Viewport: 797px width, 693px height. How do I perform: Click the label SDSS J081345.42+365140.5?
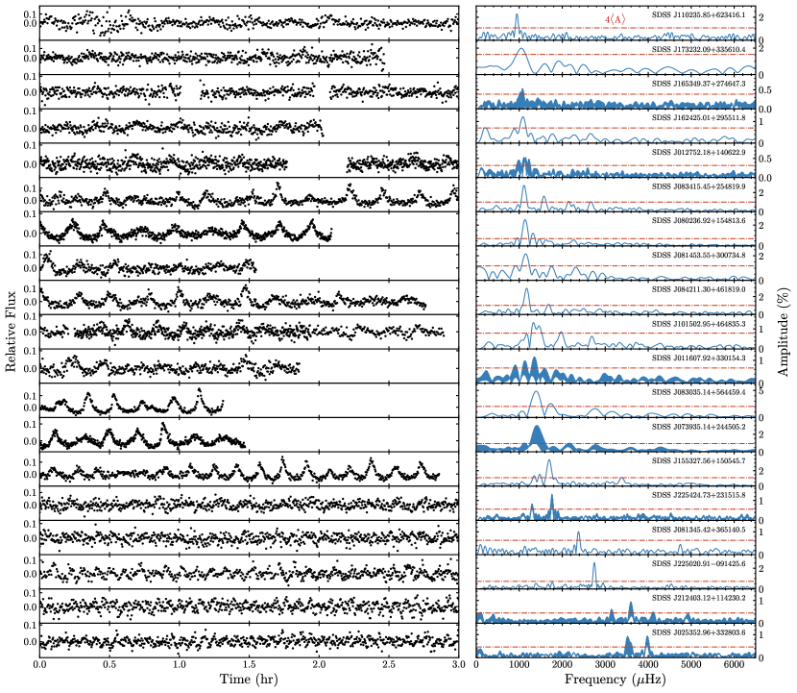tap(698, 530)
